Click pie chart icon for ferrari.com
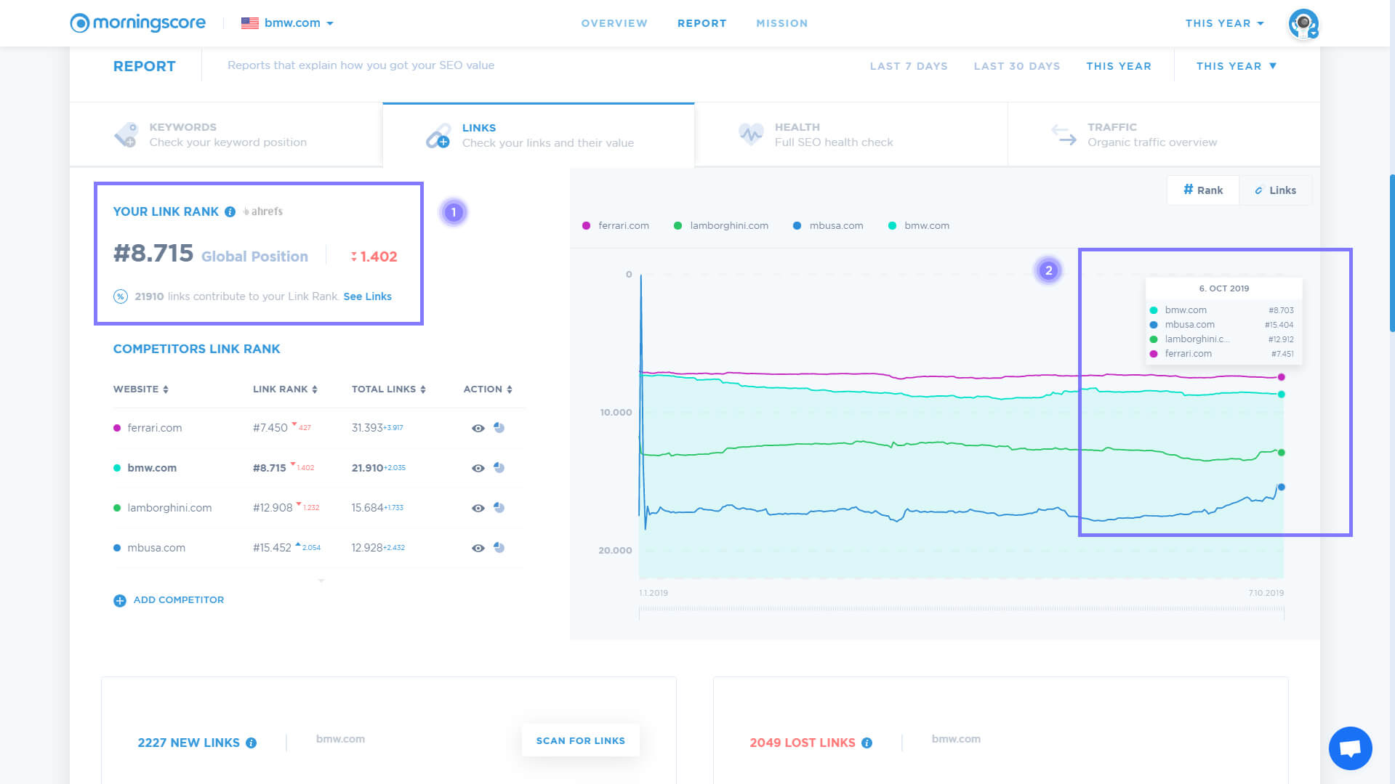The height and width of the screenshot is (784, 1395). click(x=499, y=428)
